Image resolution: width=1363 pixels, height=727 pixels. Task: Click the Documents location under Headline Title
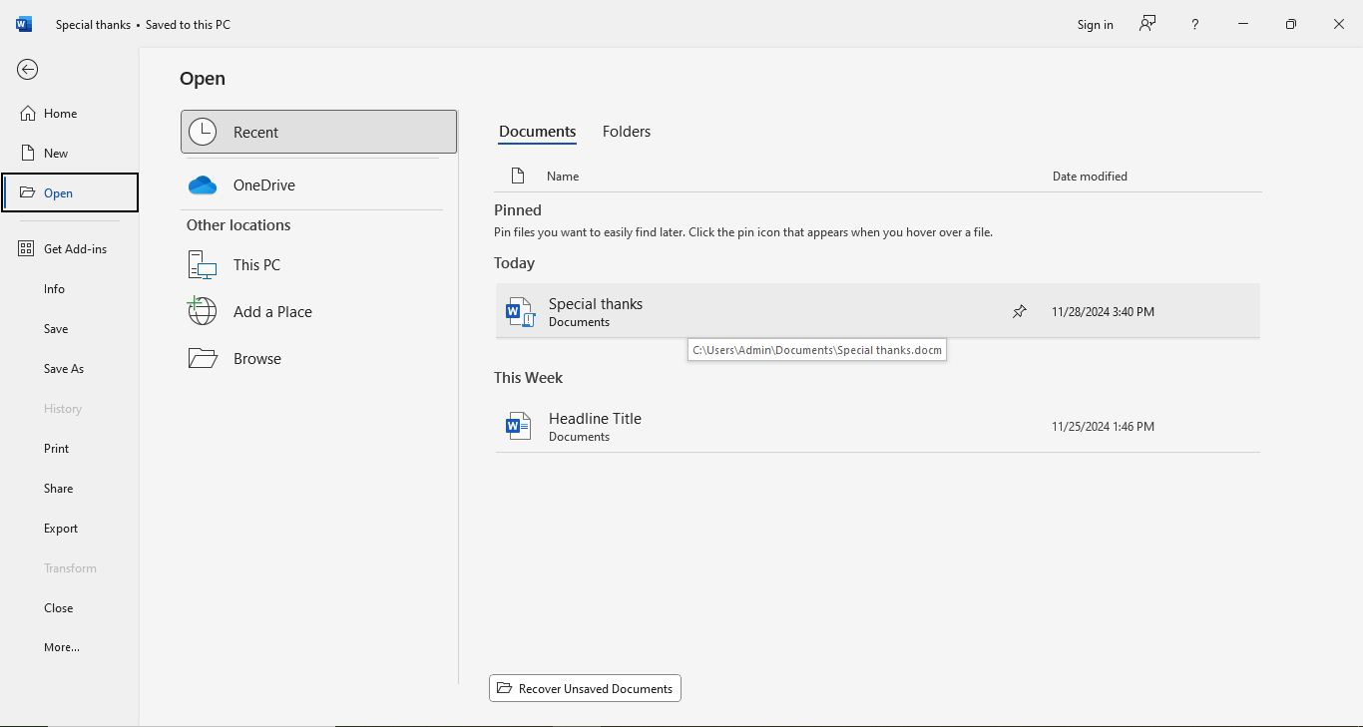point(579,437)
